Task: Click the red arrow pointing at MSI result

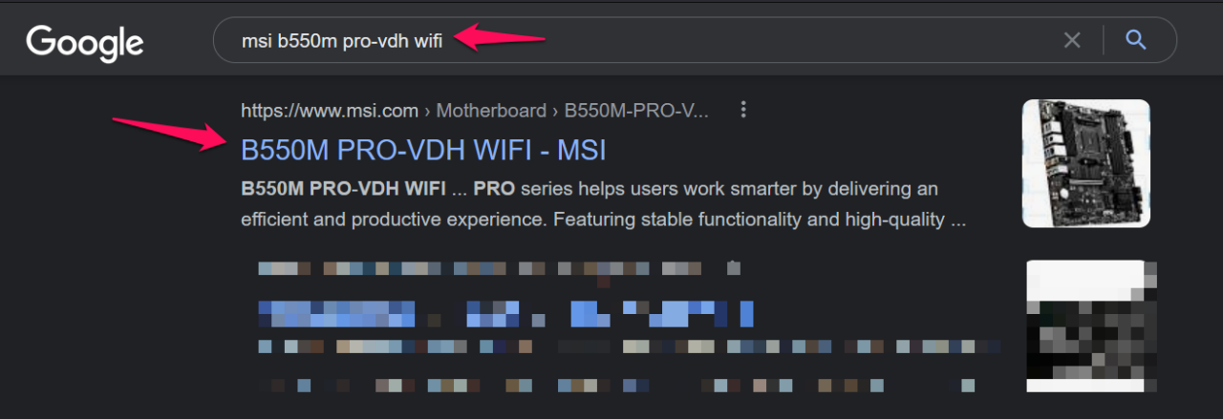Action: click(x=172, y=133)
